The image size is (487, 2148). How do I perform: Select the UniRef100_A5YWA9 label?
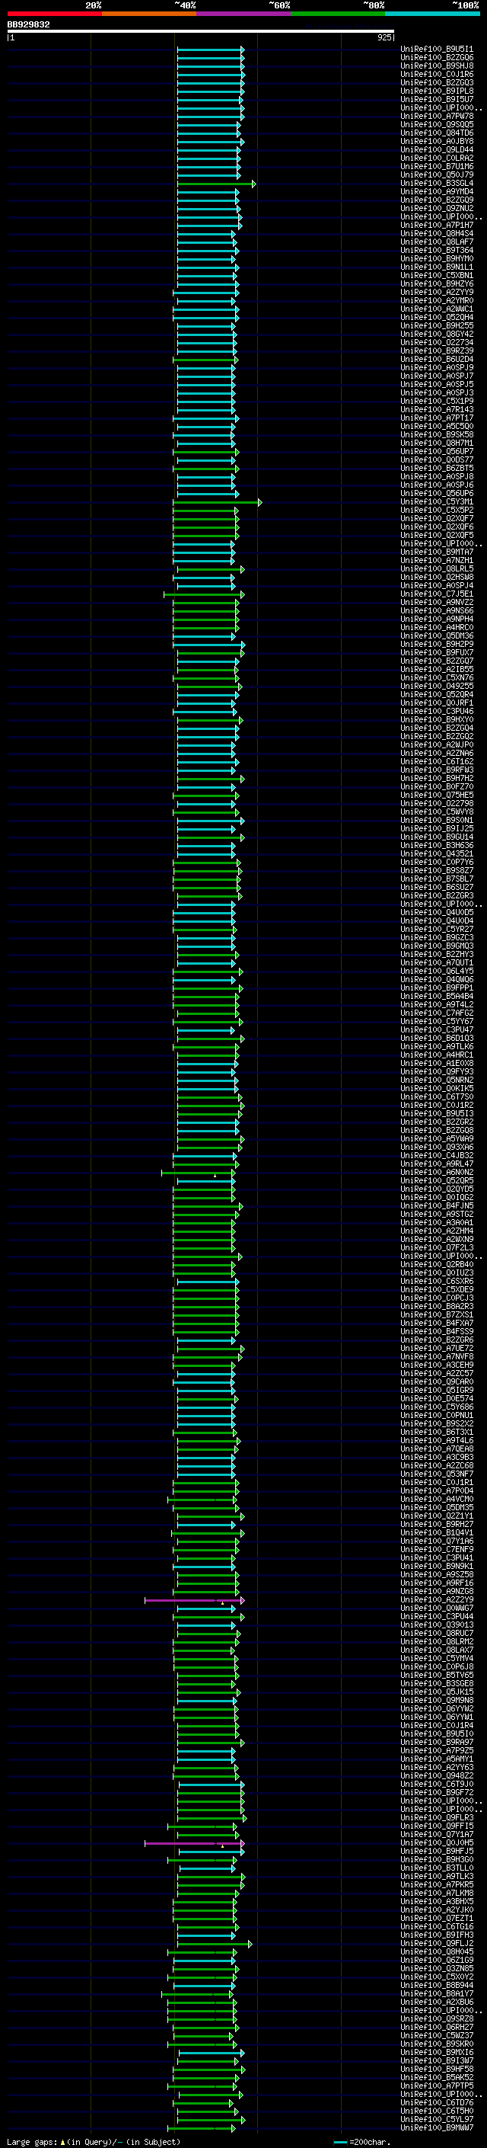point(437,1139)
